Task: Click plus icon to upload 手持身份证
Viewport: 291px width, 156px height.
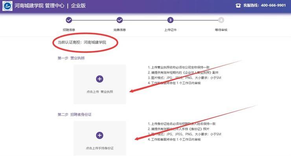Action: [99, 136]
